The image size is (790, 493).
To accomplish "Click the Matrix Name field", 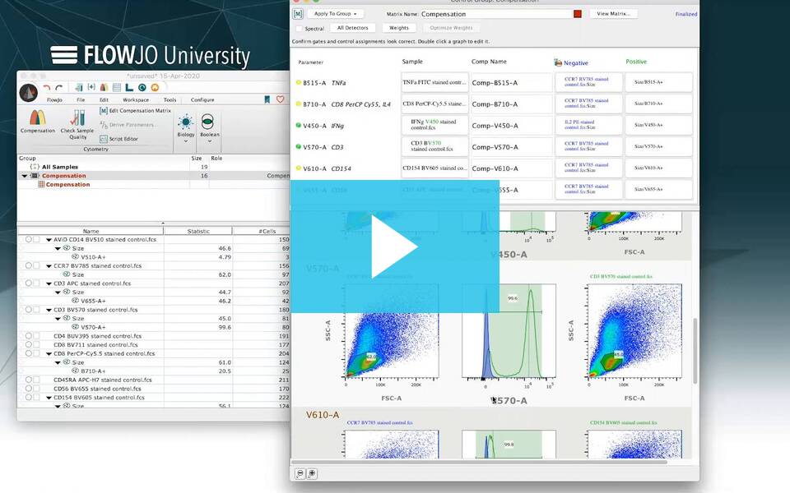I will coord(495,14).
